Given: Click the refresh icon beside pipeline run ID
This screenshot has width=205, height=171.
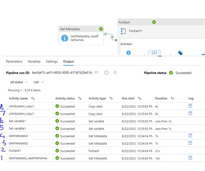Looking at the screenshot, I should coord(106,73).
